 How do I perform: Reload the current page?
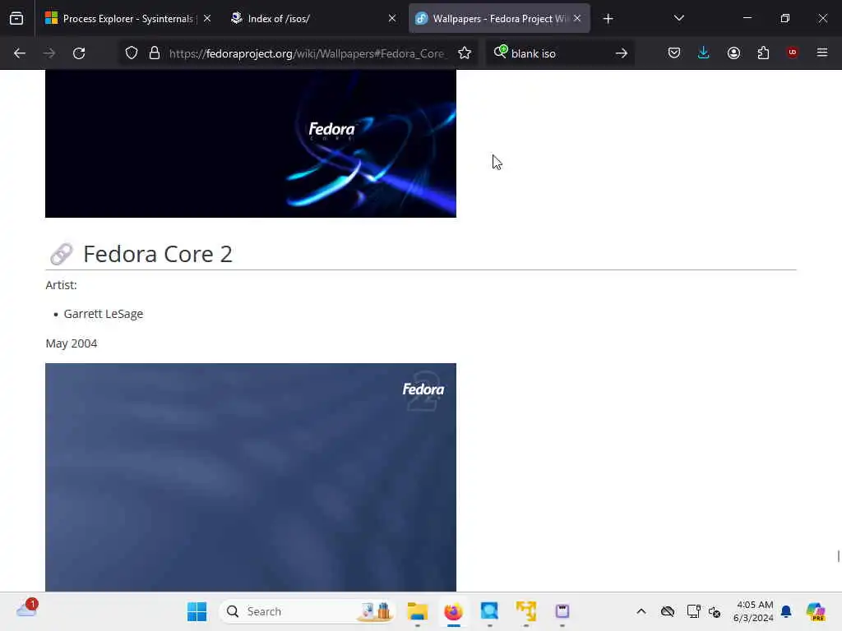tap(79, 53)
